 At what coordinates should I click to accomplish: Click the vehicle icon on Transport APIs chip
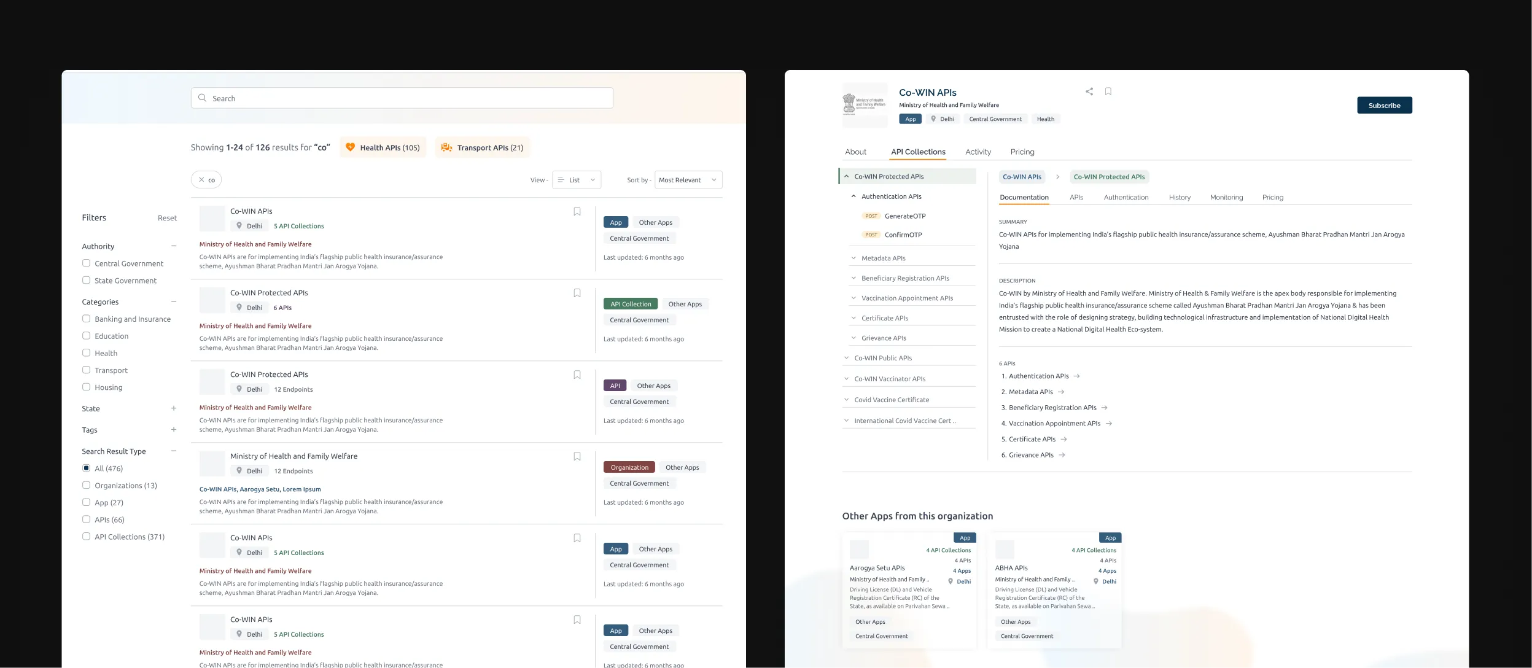click(446, 147)
